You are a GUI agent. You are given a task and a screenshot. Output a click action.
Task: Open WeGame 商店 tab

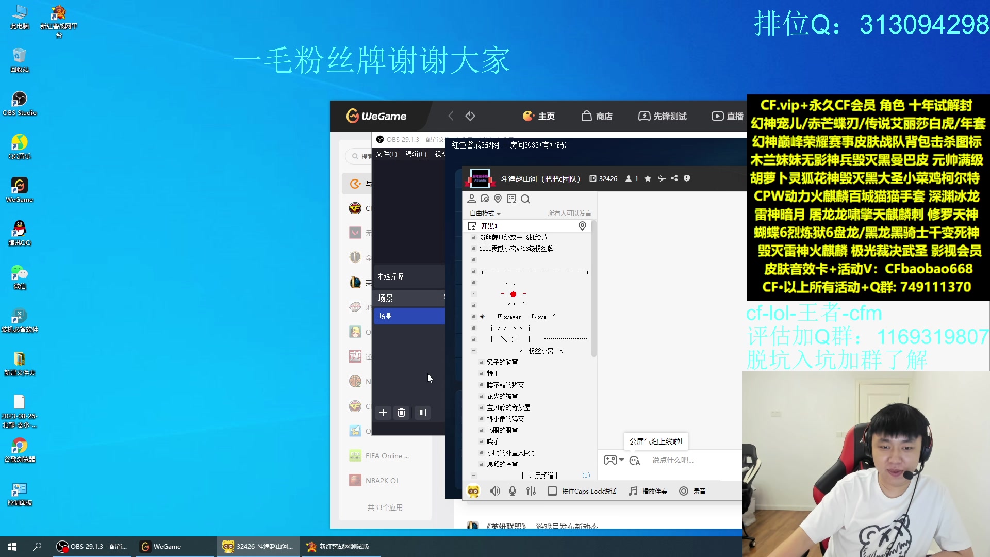pos(597,116)
